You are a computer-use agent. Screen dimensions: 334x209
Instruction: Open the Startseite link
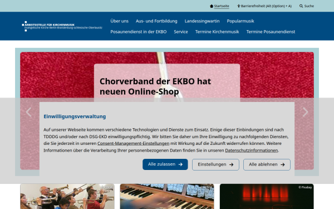(x=222, y=6)
